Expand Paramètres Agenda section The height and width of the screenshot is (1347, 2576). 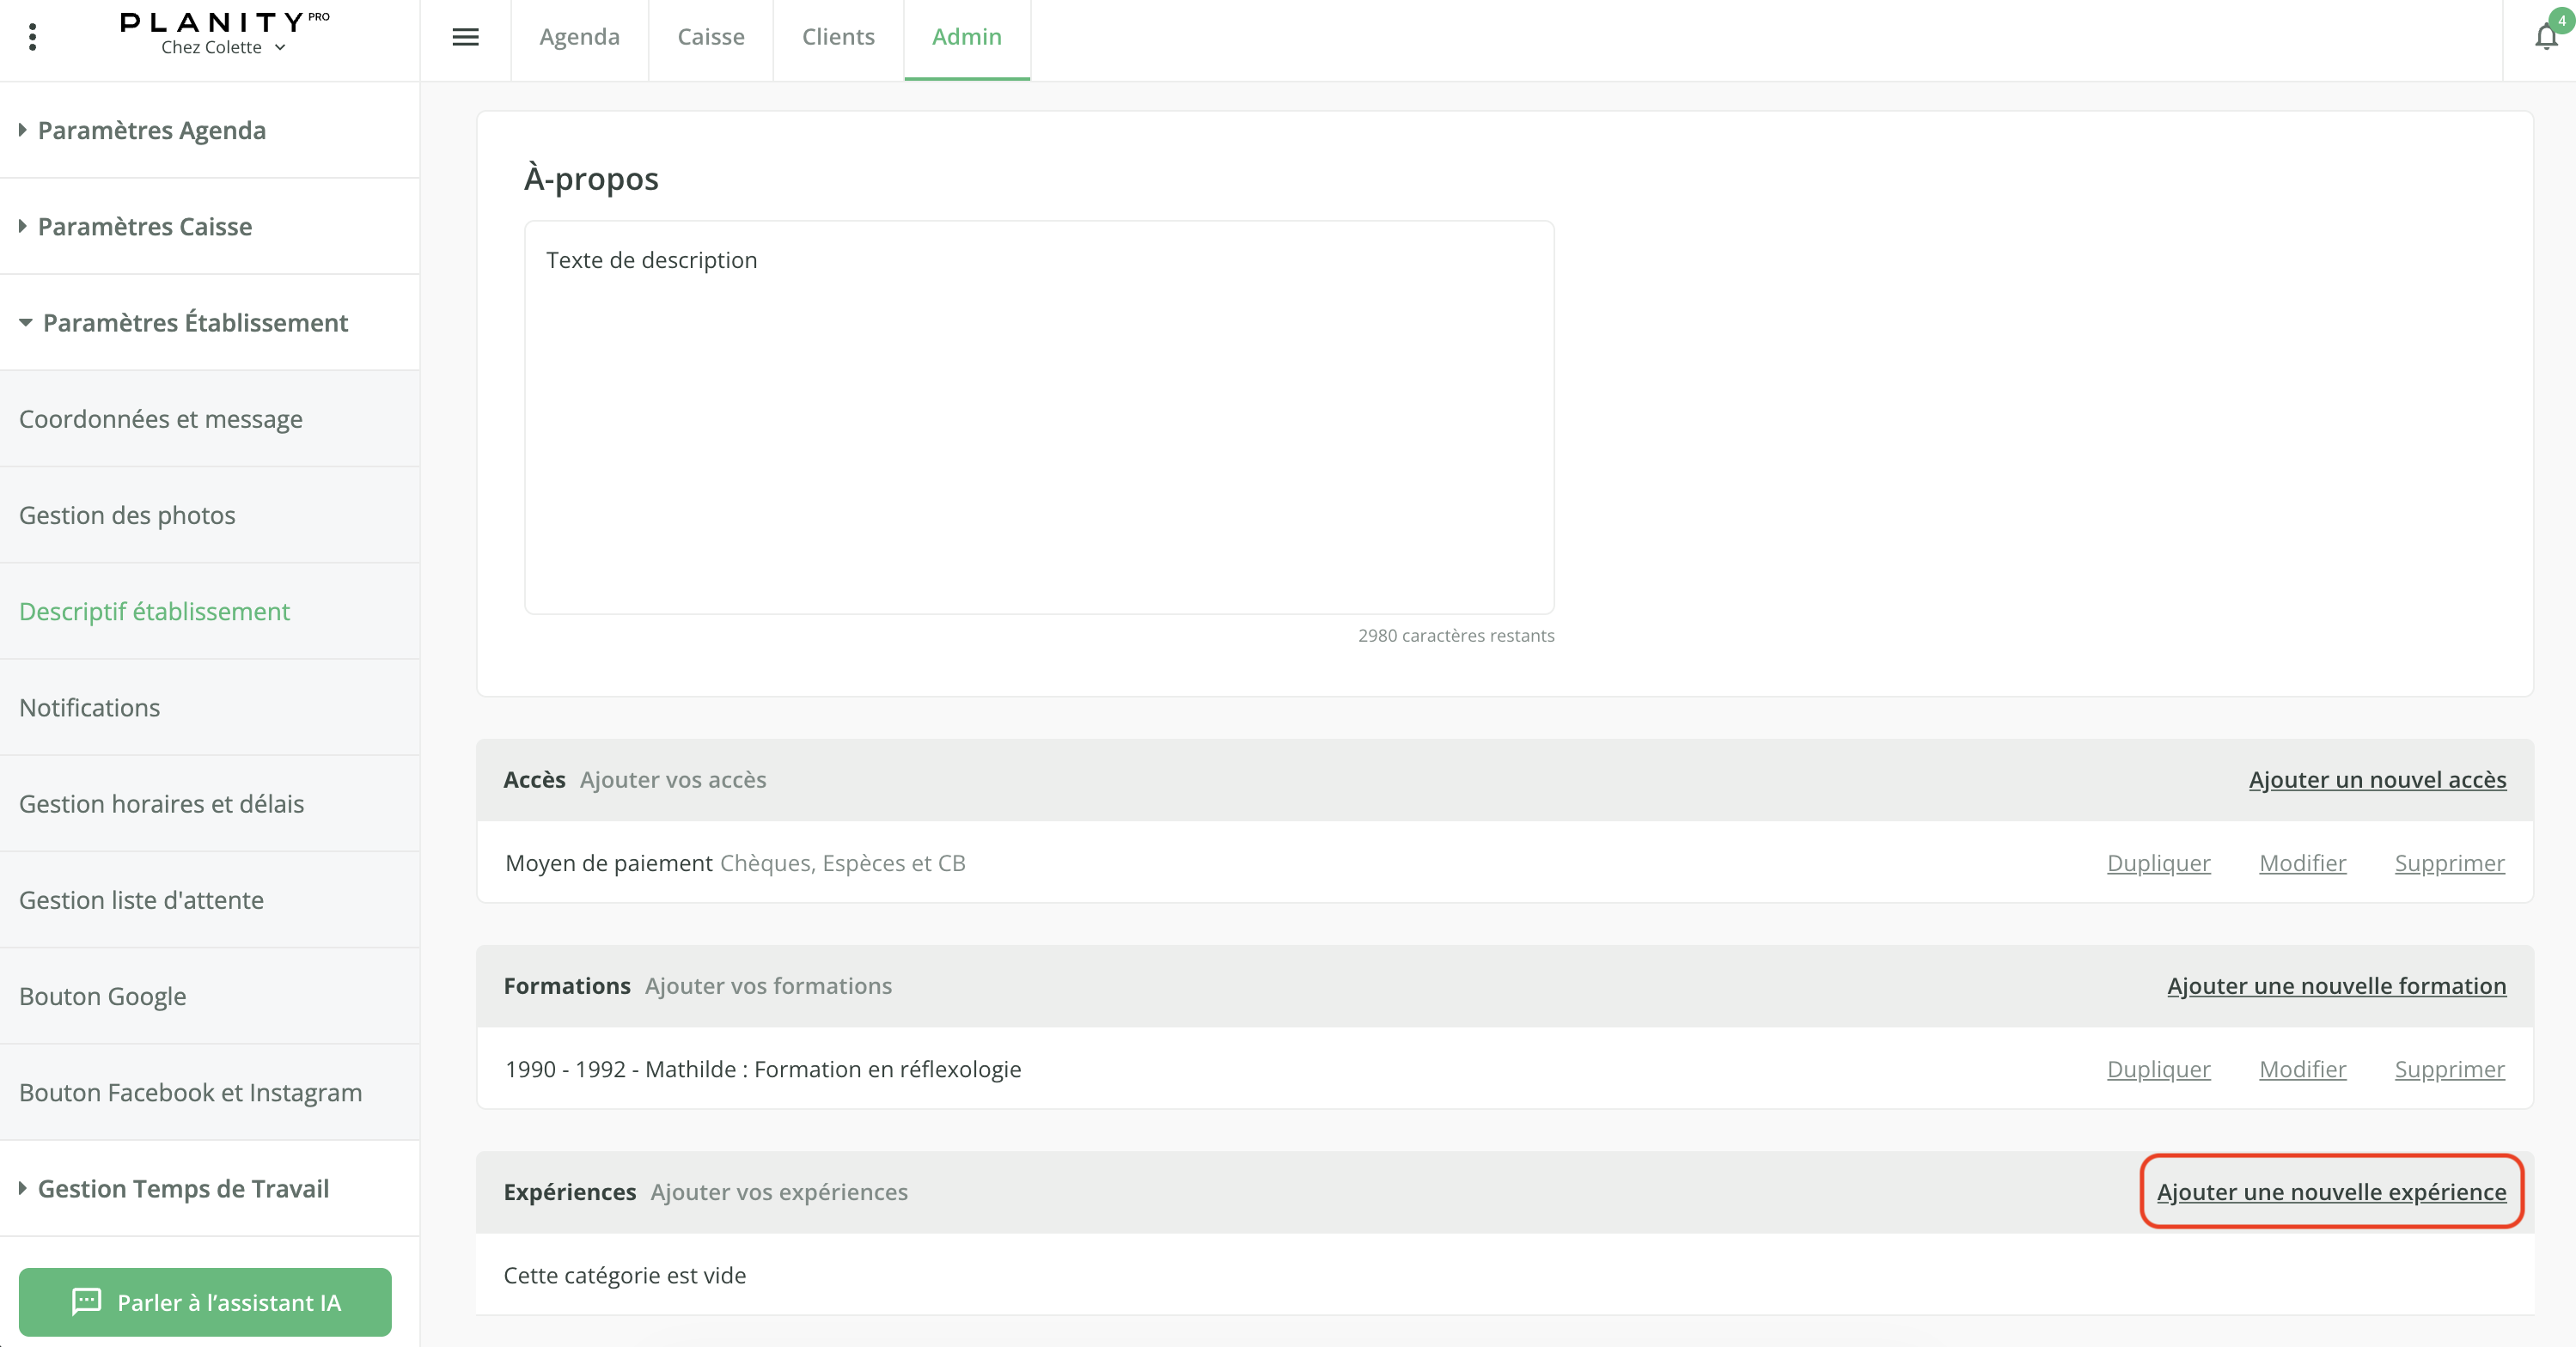(151, 130)
